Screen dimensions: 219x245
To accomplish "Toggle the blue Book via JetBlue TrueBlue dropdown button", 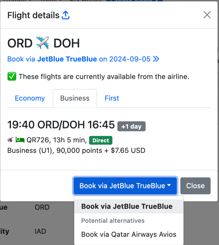I will coord(122,186).
